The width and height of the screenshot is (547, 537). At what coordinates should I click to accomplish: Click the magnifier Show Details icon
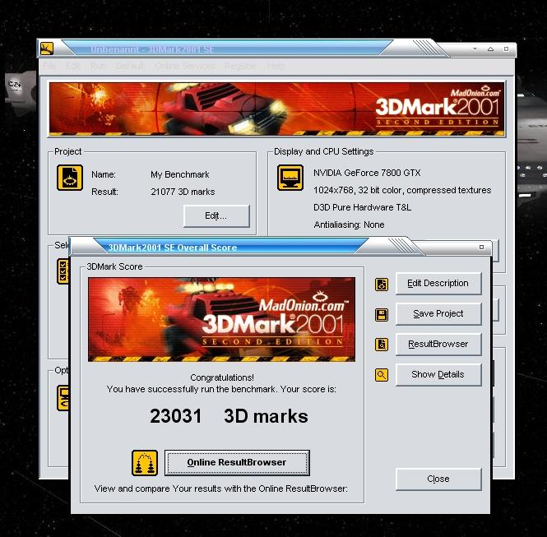[382, 375]
